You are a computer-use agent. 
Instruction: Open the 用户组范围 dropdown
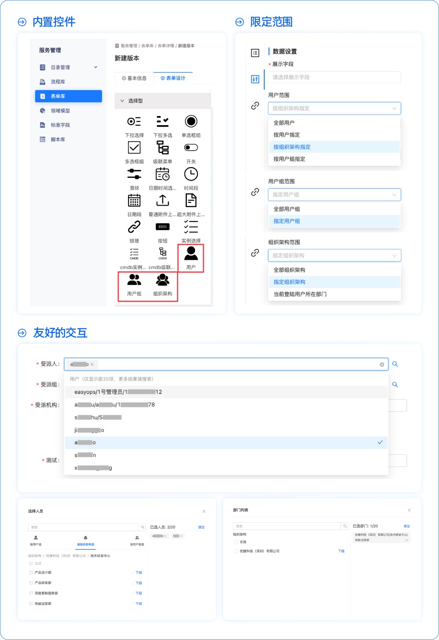tap(335, 195)
